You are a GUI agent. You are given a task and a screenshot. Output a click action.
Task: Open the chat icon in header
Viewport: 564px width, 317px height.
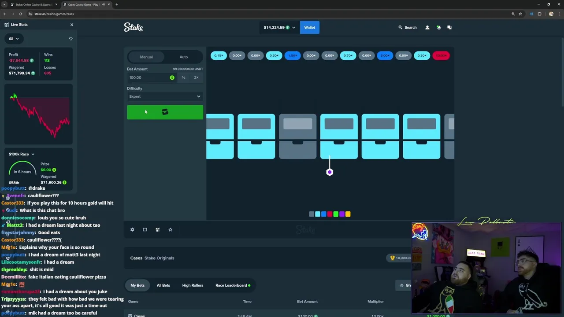coord(449,27)
